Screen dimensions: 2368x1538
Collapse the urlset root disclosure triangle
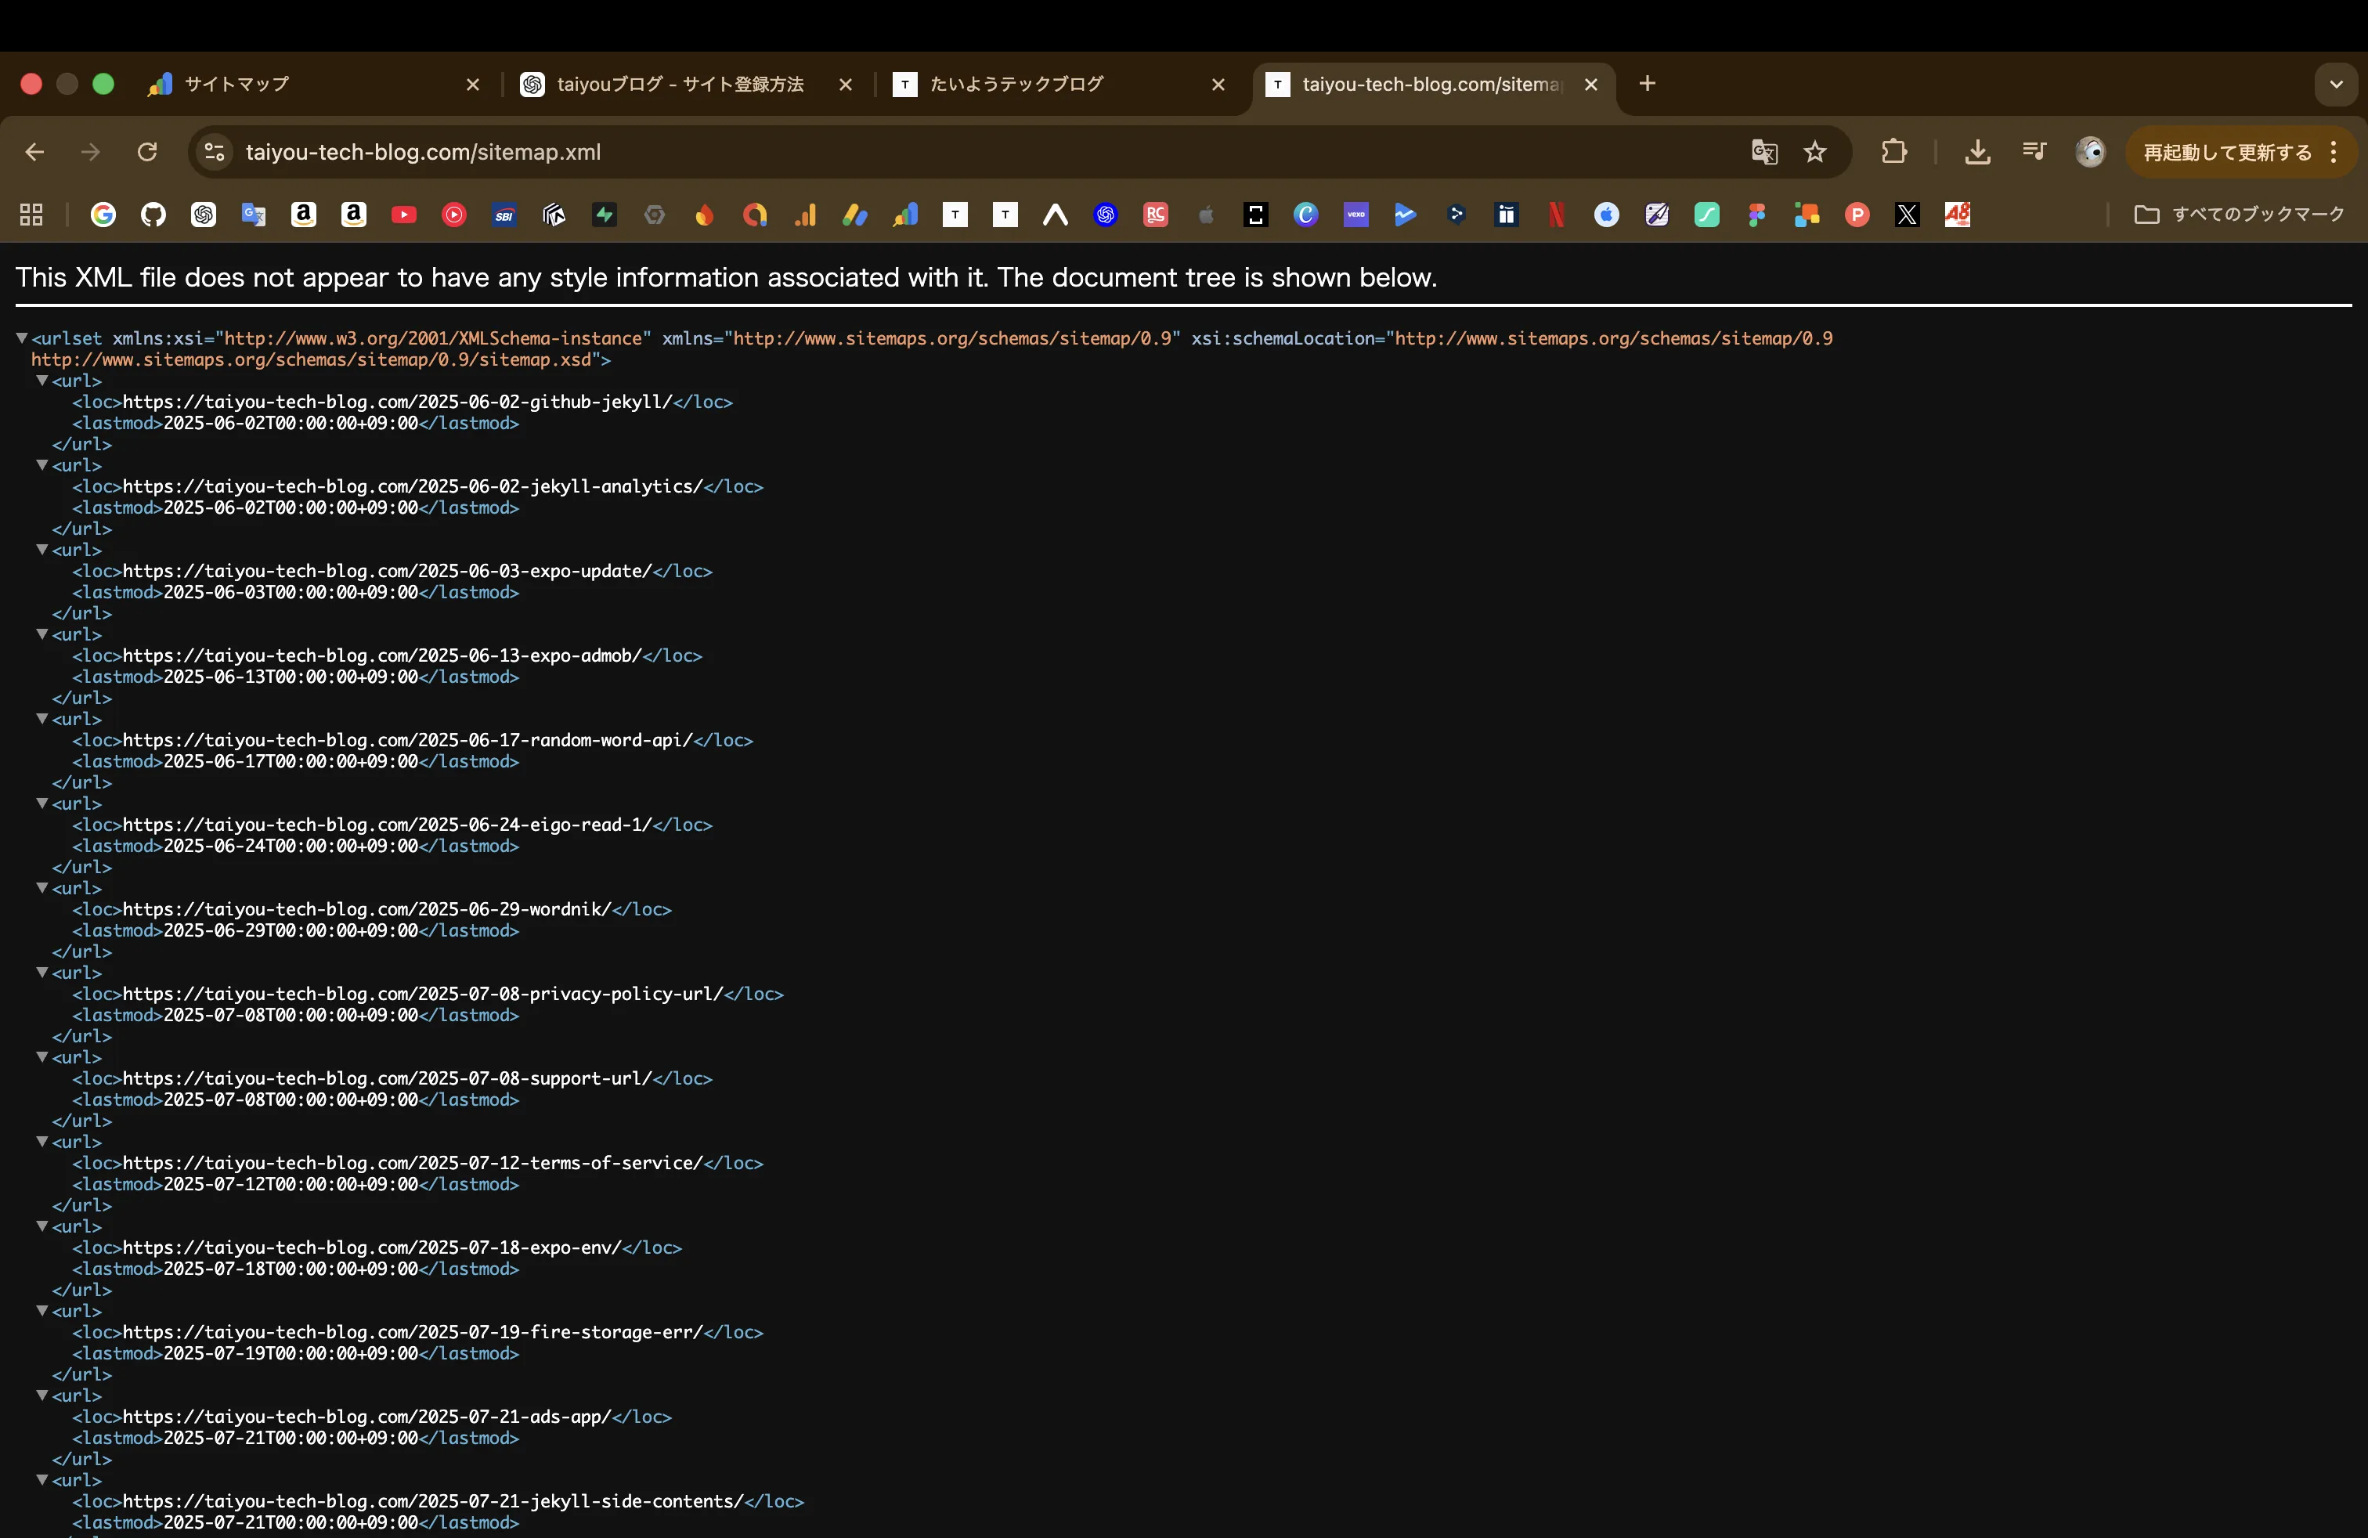(x=22, y=338)
